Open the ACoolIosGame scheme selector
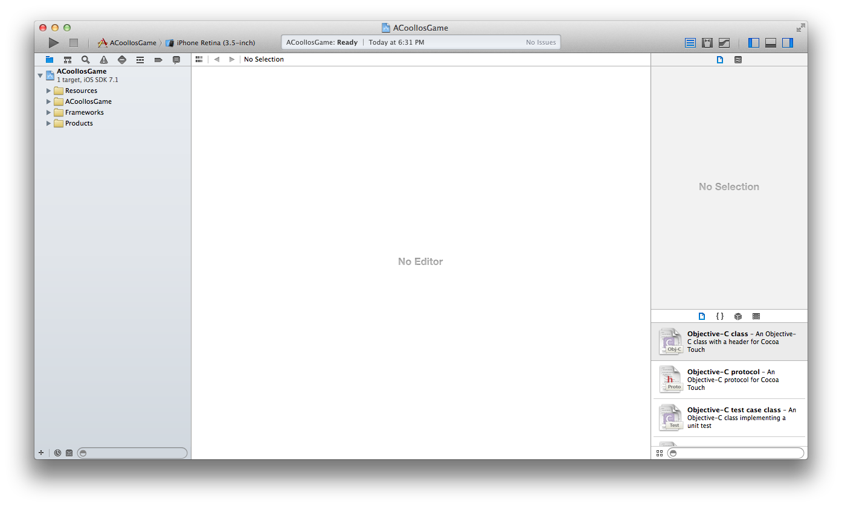The height and width of the screenshot is (507, 842). (x=127, y=43)
